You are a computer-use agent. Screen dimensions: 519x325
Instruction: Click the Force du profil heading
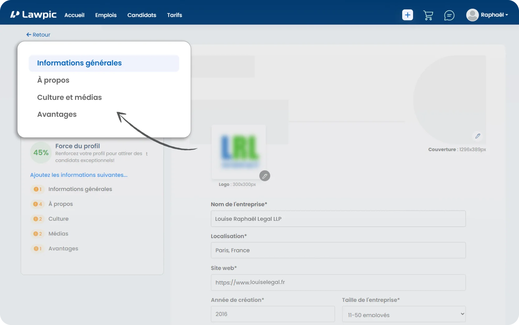78,146
